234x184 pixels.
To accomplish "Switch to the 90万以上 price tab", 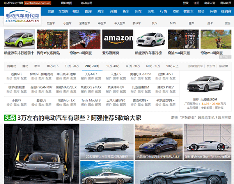I will (172, 66).
